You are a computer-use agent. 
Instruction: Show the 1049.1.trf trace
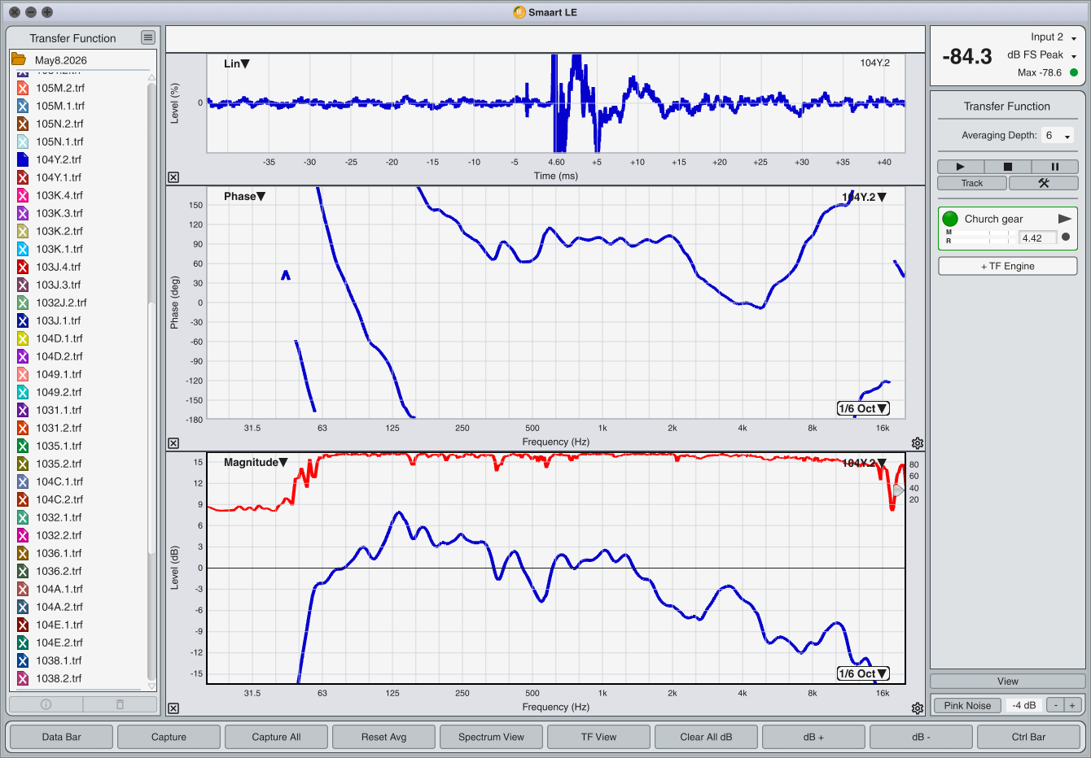tap(23, 374)
